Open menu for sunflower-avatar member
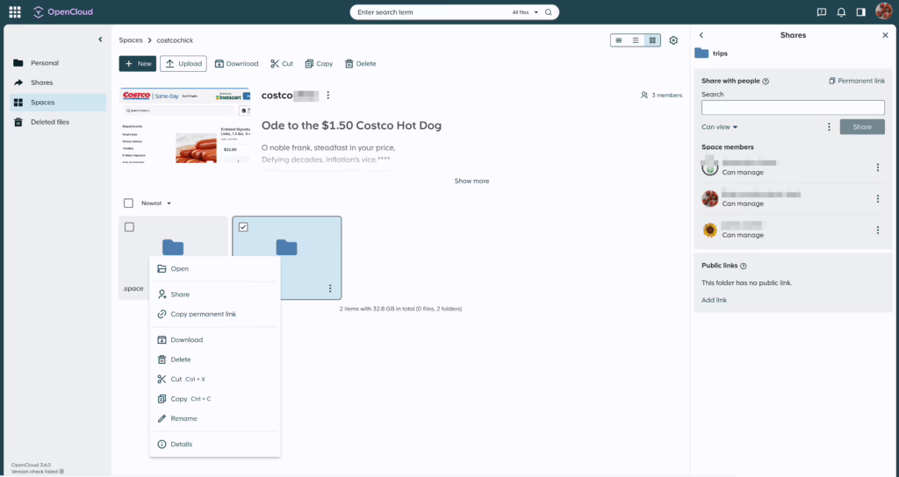899x477 pixels. click(877, 231)
